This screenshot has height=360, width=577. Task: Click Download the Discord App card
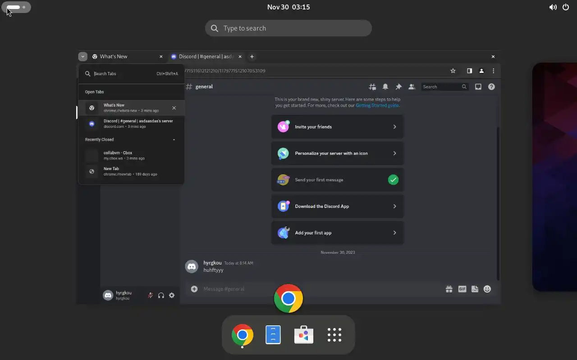coord(337,207)
